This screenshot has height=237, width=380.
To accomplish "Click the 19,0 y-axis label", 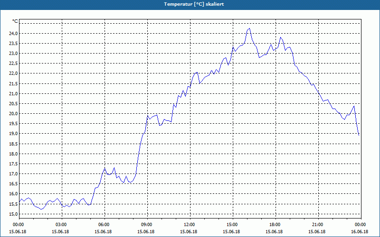I will [x=14, y=134].
